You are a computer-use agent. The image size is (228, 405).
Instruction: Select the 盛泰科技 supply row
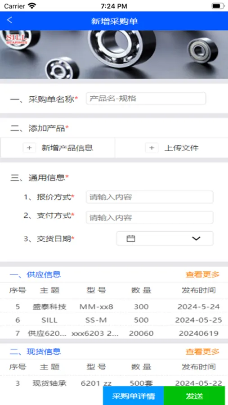[114, 306]
